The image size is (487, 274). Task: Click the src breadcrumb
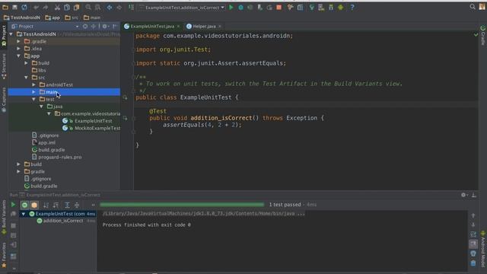click(x=72, y=18)
